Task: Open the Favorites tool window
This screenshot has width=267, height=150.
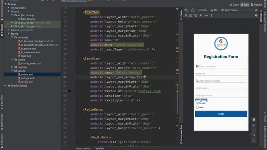Action: (x=2, y=102)
